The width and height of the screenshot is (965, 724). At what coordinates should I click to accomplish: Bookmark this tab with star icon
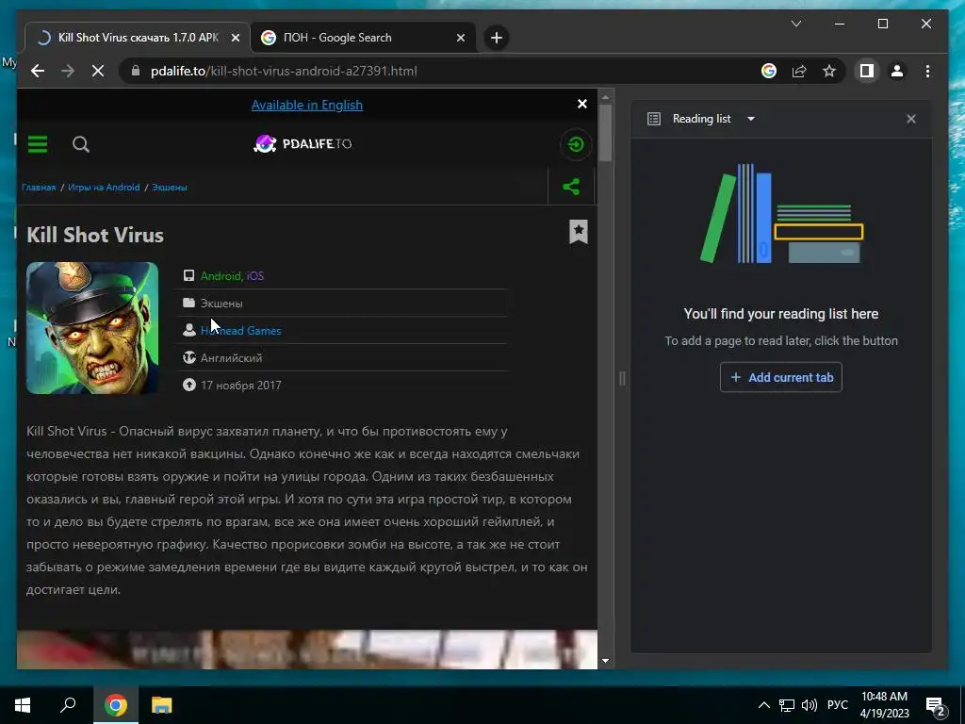829,71
